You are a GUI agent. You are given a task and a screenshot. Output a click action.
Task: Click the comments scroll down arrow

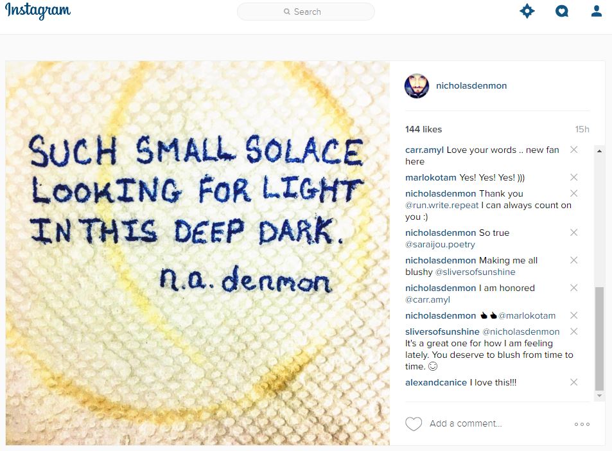(599, 396)
